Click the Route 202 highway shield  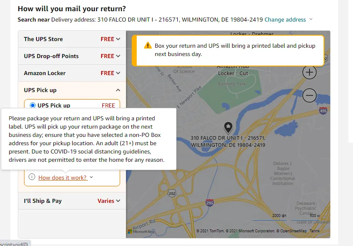(x=173, y=193)
